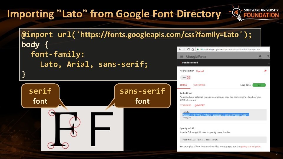This screenshot has width=283, height=159.
Task: Click the serif F sample letter
Action: coord(64,129)
